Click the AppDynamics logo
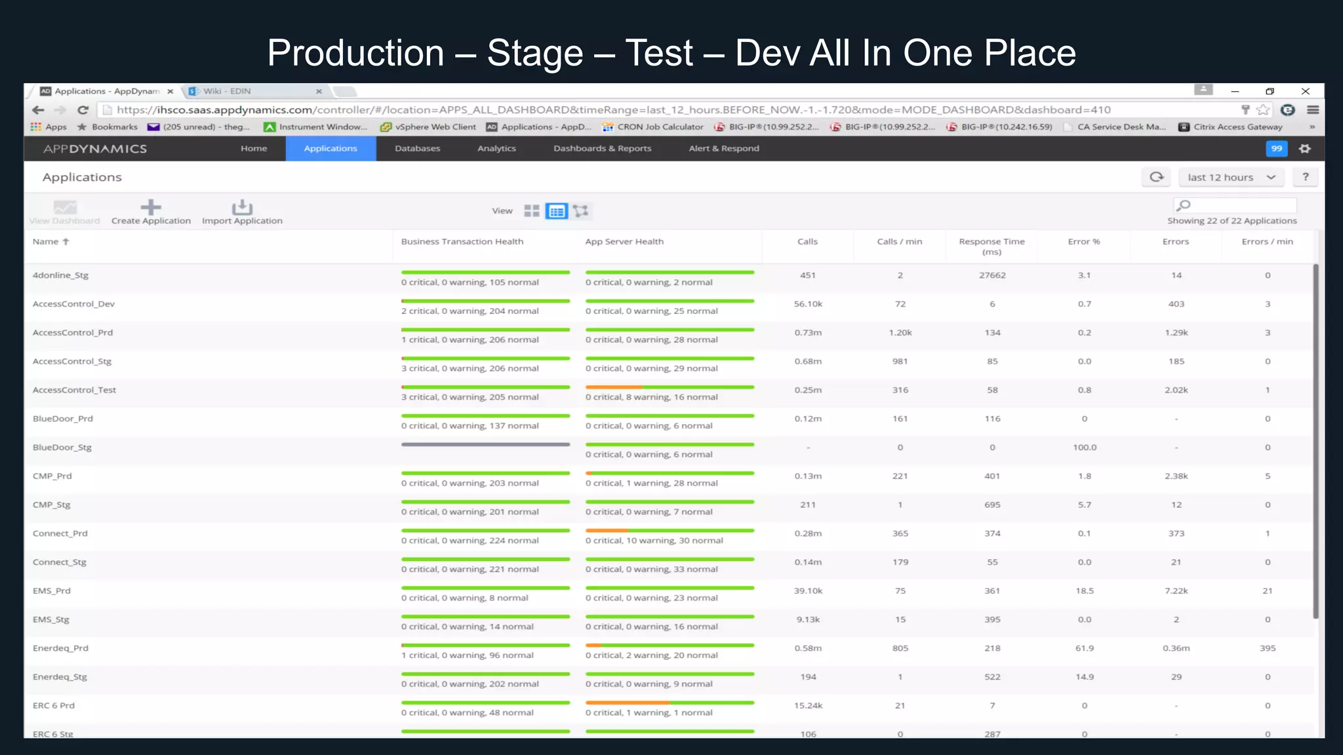This screenshot has height=755, width=1343. [x=95, y=149]
